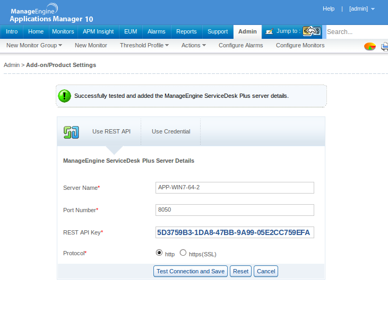Screen dimensions: 388x335
Task: Click the Add-on/Product Settings breadcrumb text
Action: (x=61, y=65)
